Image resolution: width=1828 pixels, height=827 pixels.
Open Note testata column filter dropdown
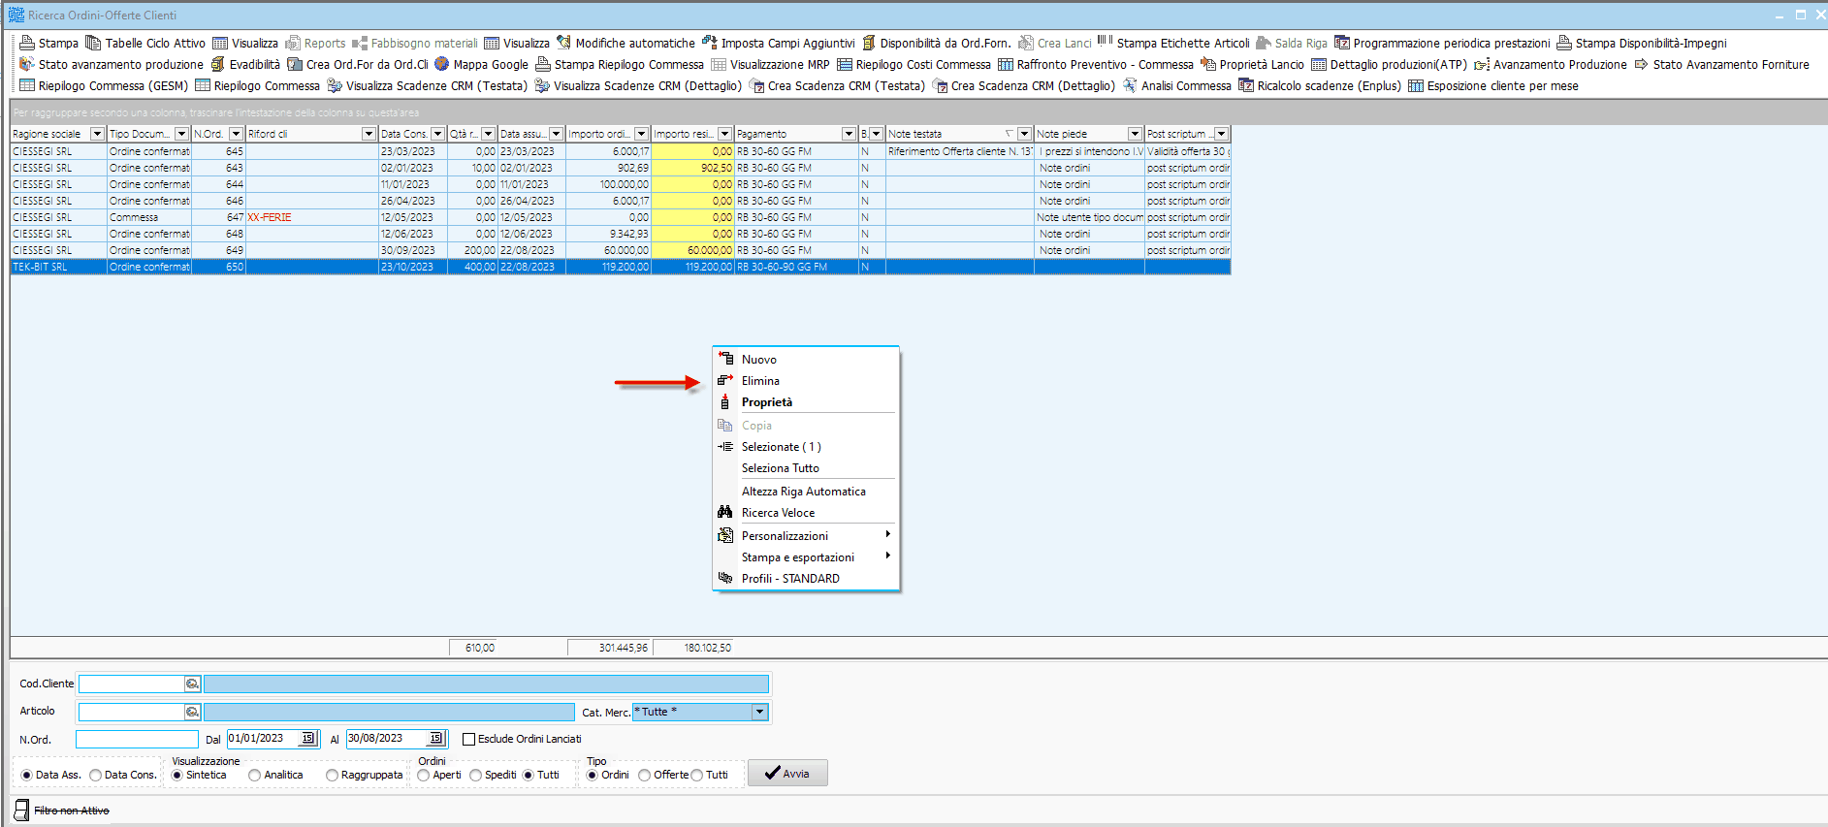(1024, 134)
